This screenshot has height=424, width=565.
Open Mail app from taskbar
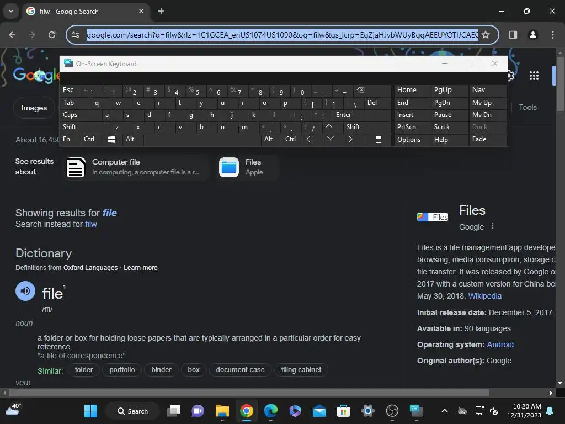click(319, 411)
